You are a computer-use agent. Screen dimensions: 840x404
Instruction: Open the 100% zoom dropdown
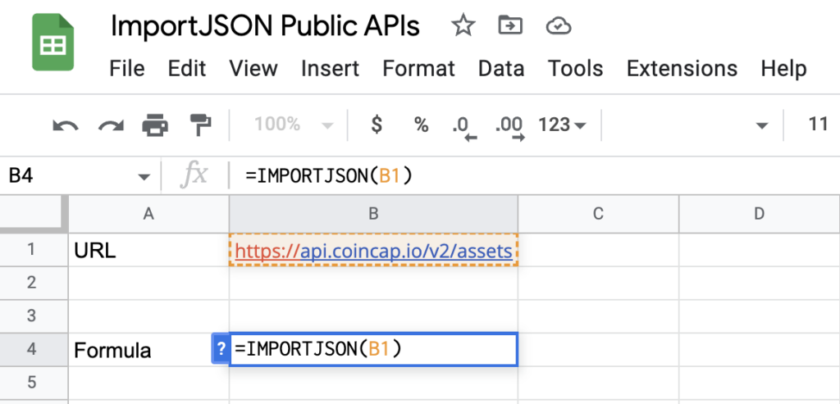[294, 125]
